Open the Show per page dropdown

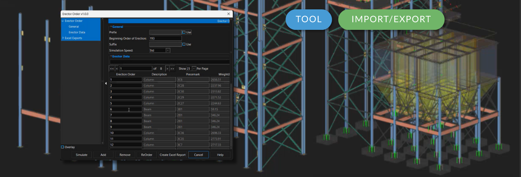click(194, 69)
